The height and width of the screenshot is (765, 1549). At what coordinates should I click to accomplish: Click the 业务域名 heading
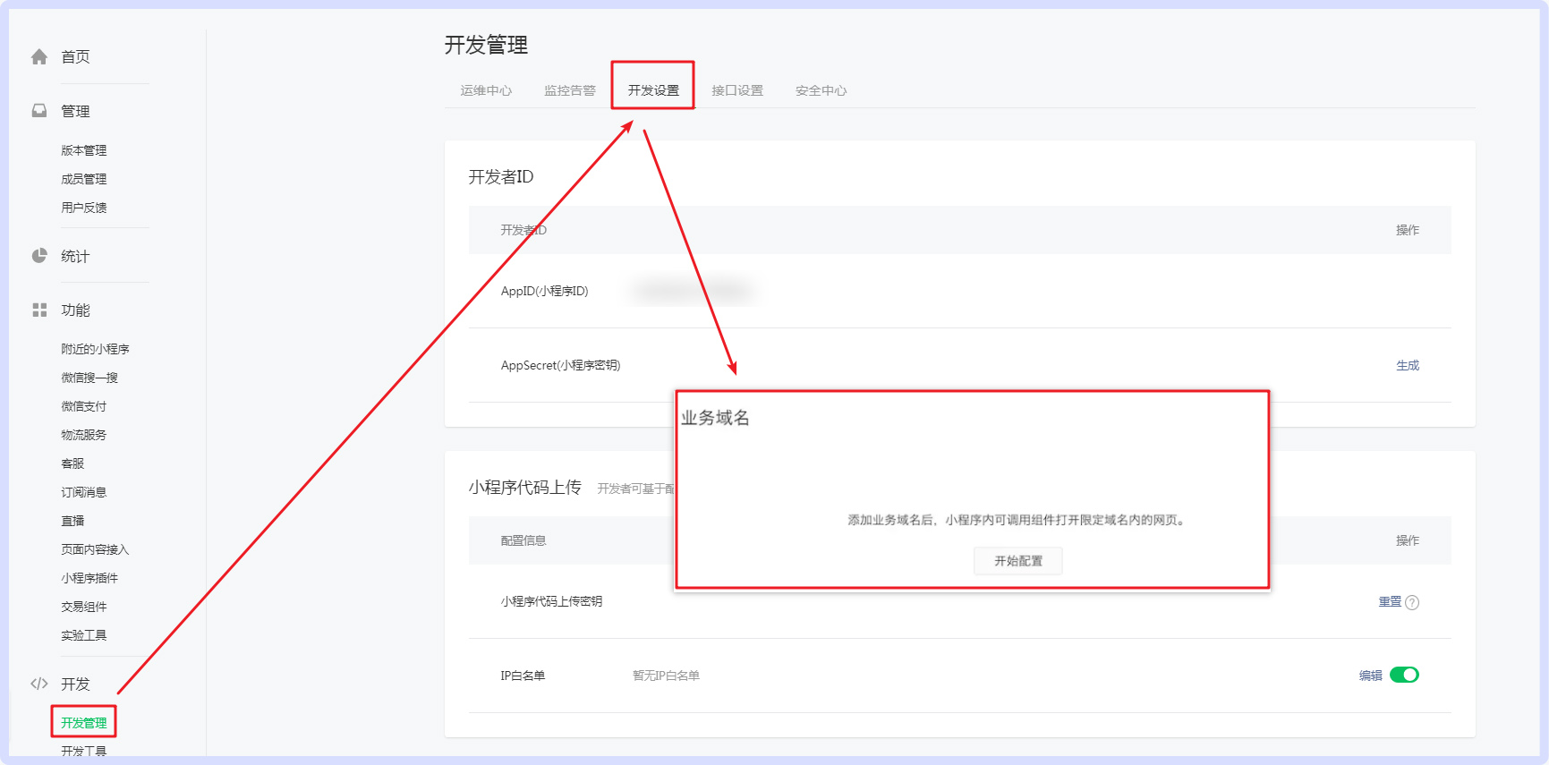pos(715,418)
